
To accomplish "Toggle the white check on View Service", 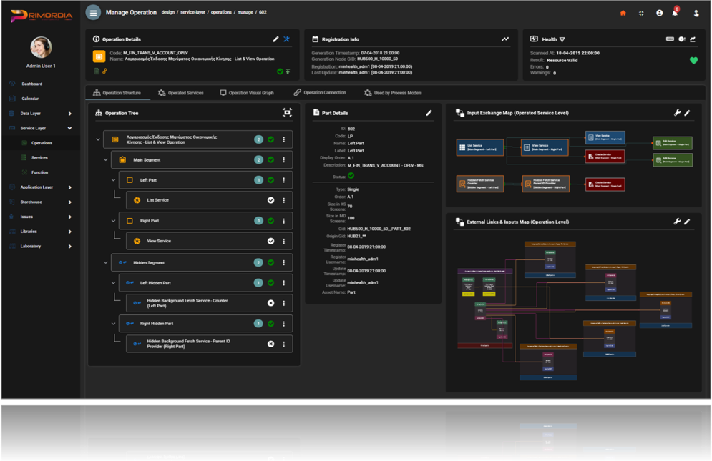I will 270,241.
